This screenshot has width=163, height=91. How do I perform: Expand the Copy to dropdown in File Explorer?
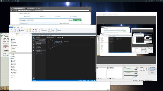[30, 32]
